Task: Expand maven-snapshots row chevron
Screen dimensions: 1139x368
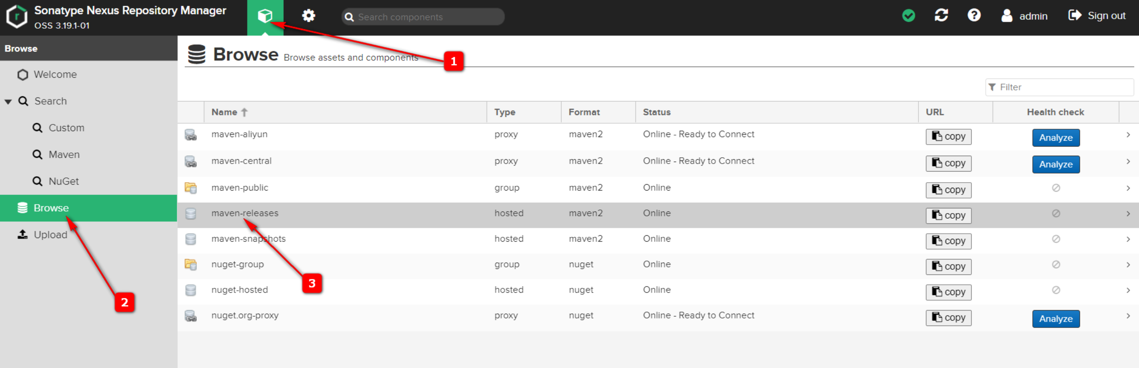Action: tap(1128, 240)
